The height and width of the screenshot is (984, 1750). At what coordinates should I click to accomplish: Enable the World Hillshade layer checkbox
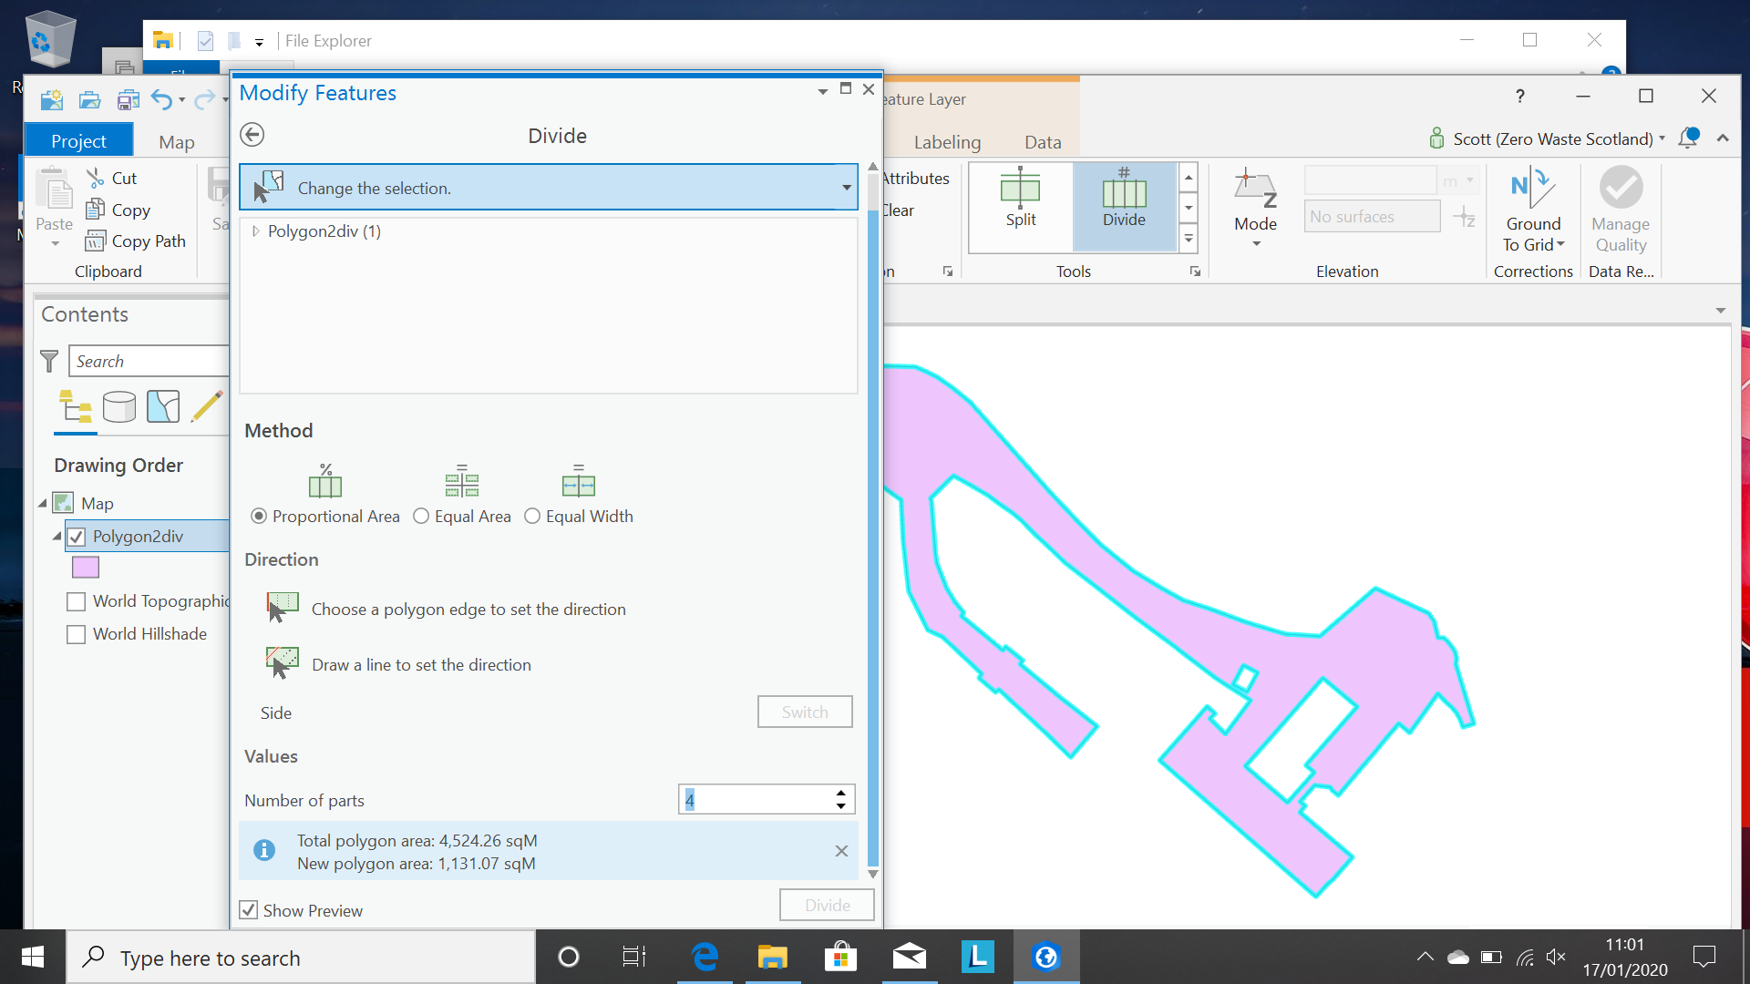point(77,634)
